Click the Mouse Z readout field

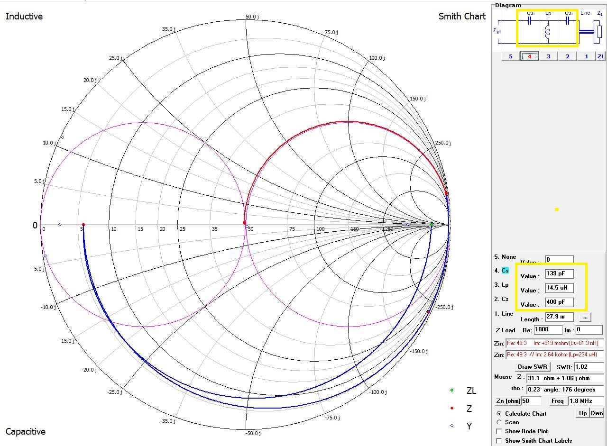click(x=565, y=378)
